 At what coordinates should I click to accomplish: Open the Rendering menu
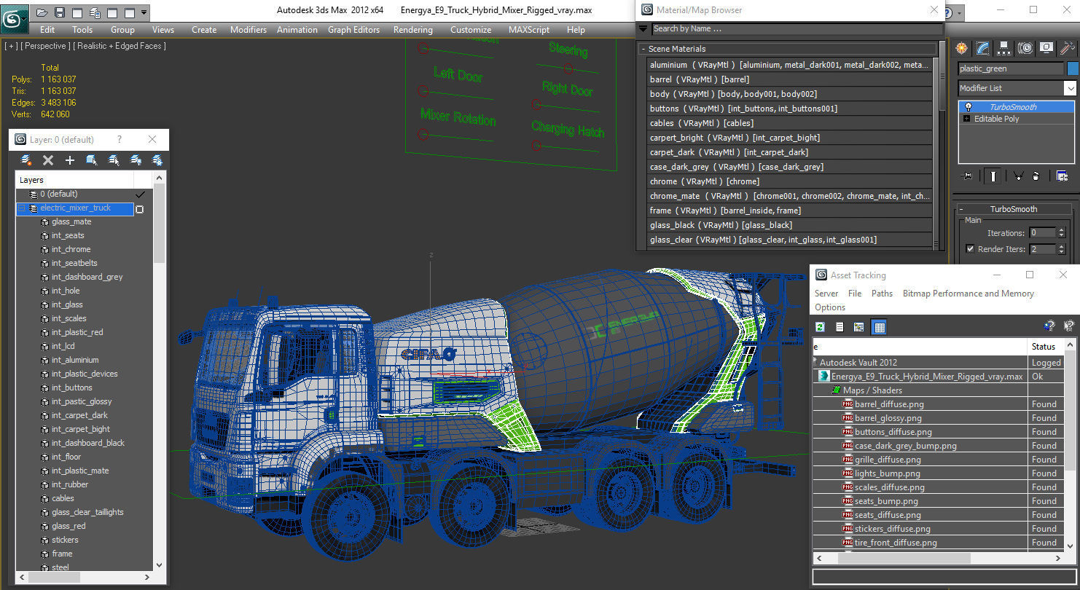pyautogui.click(x=413, y=30)
